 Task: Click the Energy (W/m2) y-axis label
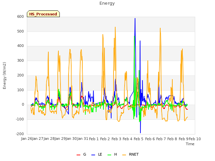(x=4, y=75)
